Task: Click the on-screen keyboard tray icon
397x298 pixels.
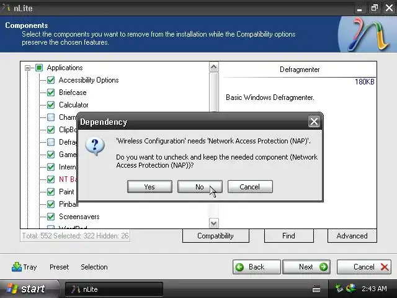Action: (x=316, y=289)
